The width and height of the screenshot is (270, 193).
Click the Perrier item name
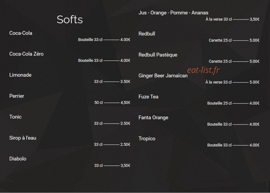[17, 96]
